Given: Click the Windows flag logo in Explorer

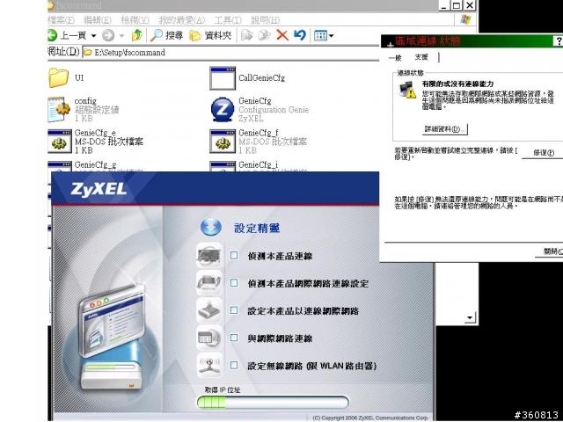Looking at the screenshot, I should 465,19.
